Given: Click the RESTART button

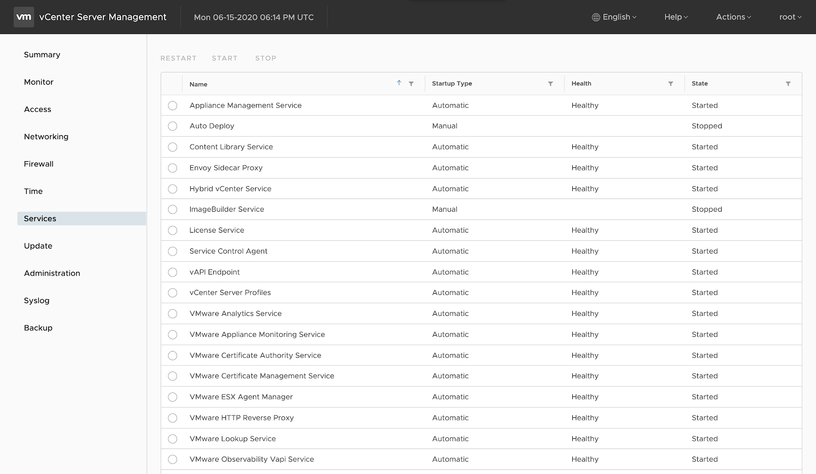Looking at the screenshot, I should tap(178, 58).
